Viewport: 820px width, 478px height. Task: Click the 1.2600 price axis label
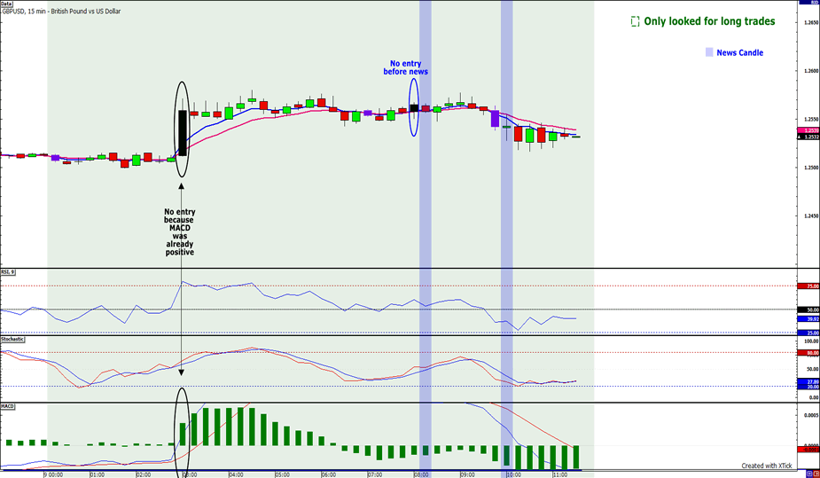pyautogui.click(x=811, y=71)
